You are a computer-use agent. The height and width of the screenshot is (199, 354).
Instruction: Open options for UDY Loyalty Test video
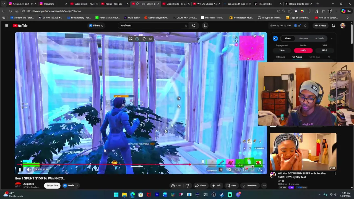(x=335, y=174)
